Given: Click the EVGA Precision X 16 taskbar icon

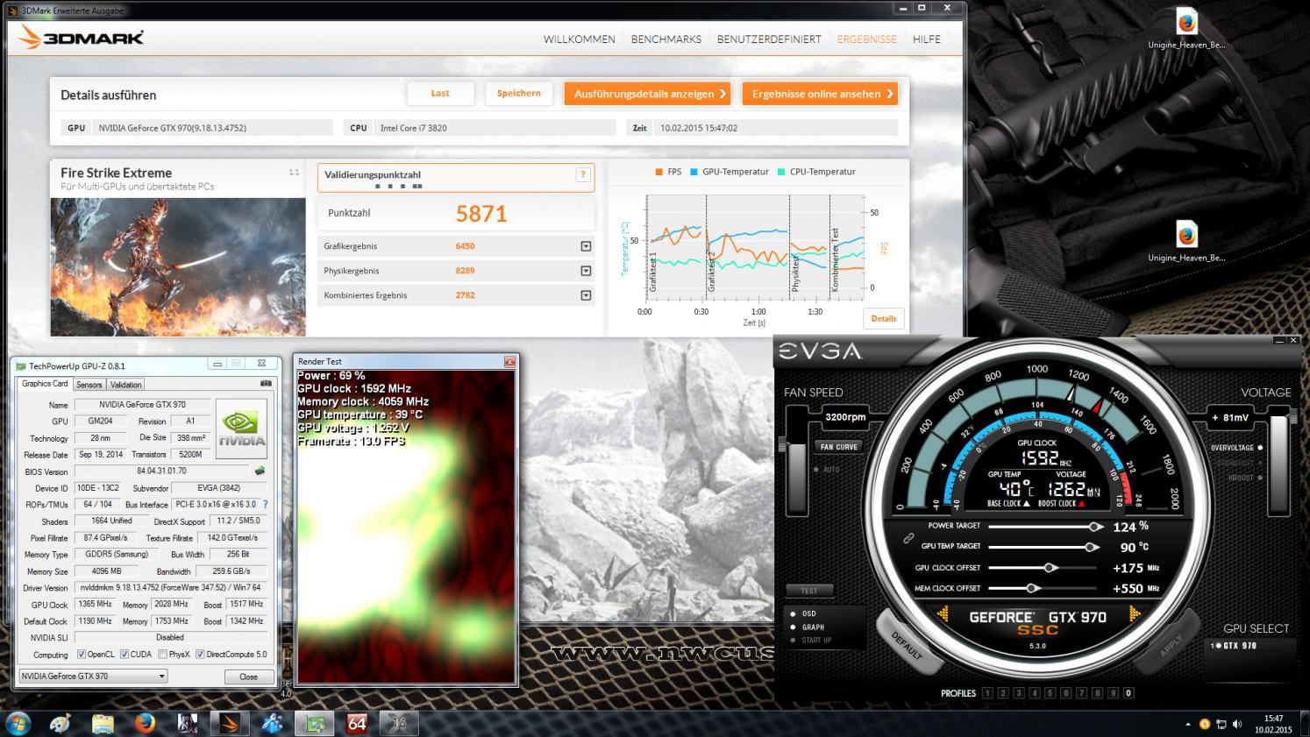Looking at the screenshot, I should coord(399,723).
